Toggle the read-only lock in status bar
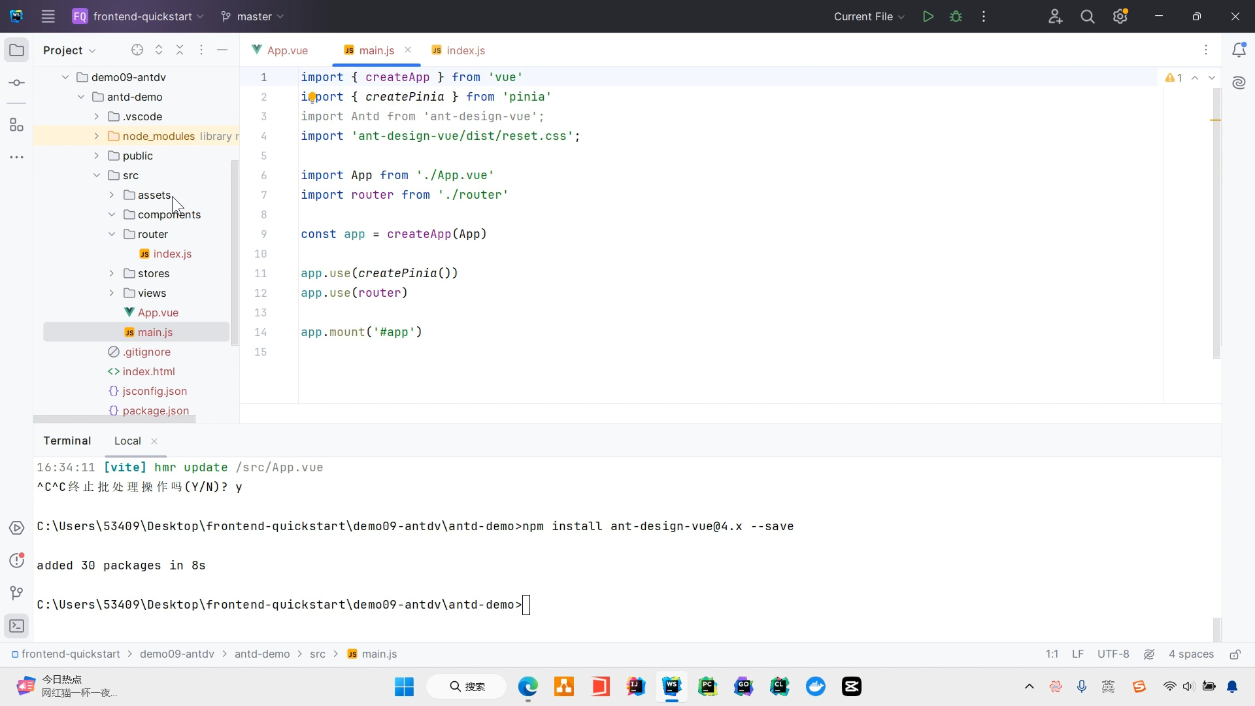Viewport: 1255px width, 706px height. pyautogui.click(x=1235, y=654)
